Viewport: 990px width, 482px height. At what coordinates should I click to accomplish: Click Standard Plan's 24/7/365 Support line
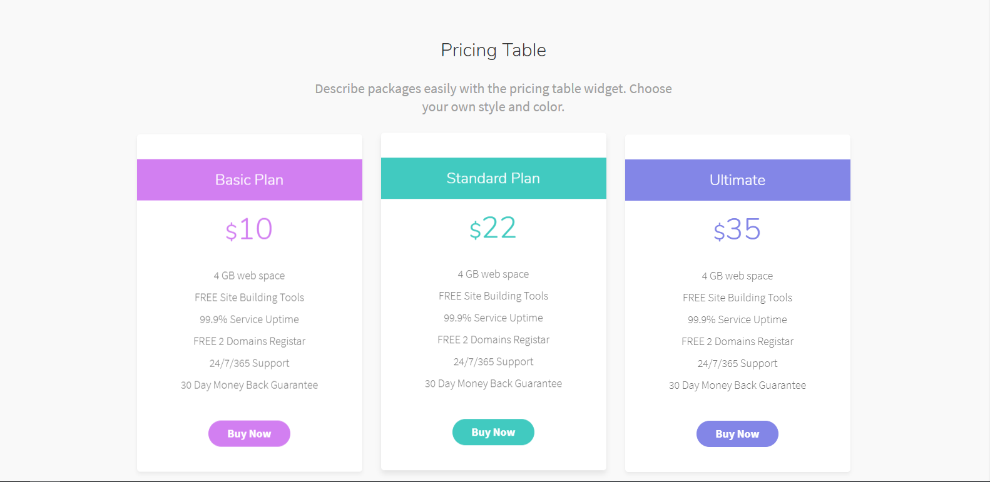493,362
